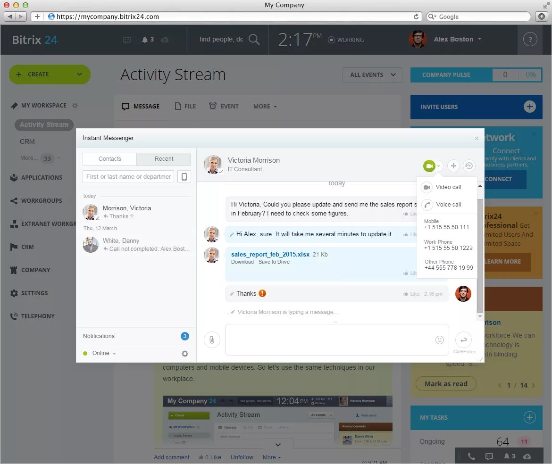Send message with the enter arrow button
Screen dimensions: 552x464
click(x=464, y=340)
